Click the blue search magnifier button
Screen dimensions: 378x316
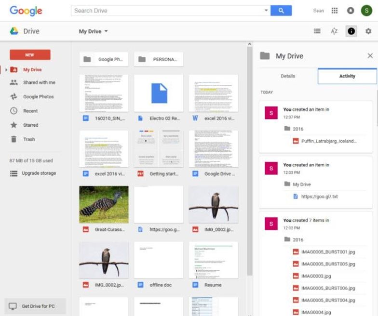[x=281, y=11]
